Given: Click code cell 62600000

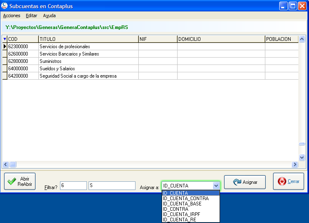Looking at the screenshot, I should [23, 54].
